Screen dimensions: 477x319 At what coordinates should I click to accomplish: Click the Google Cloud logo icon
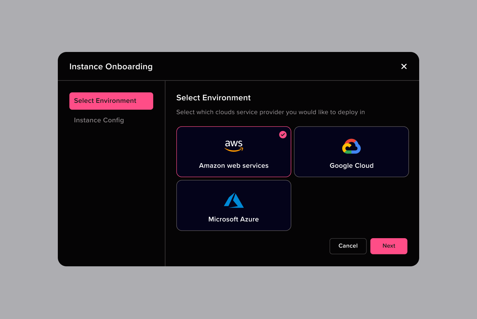tap(351, 146)
